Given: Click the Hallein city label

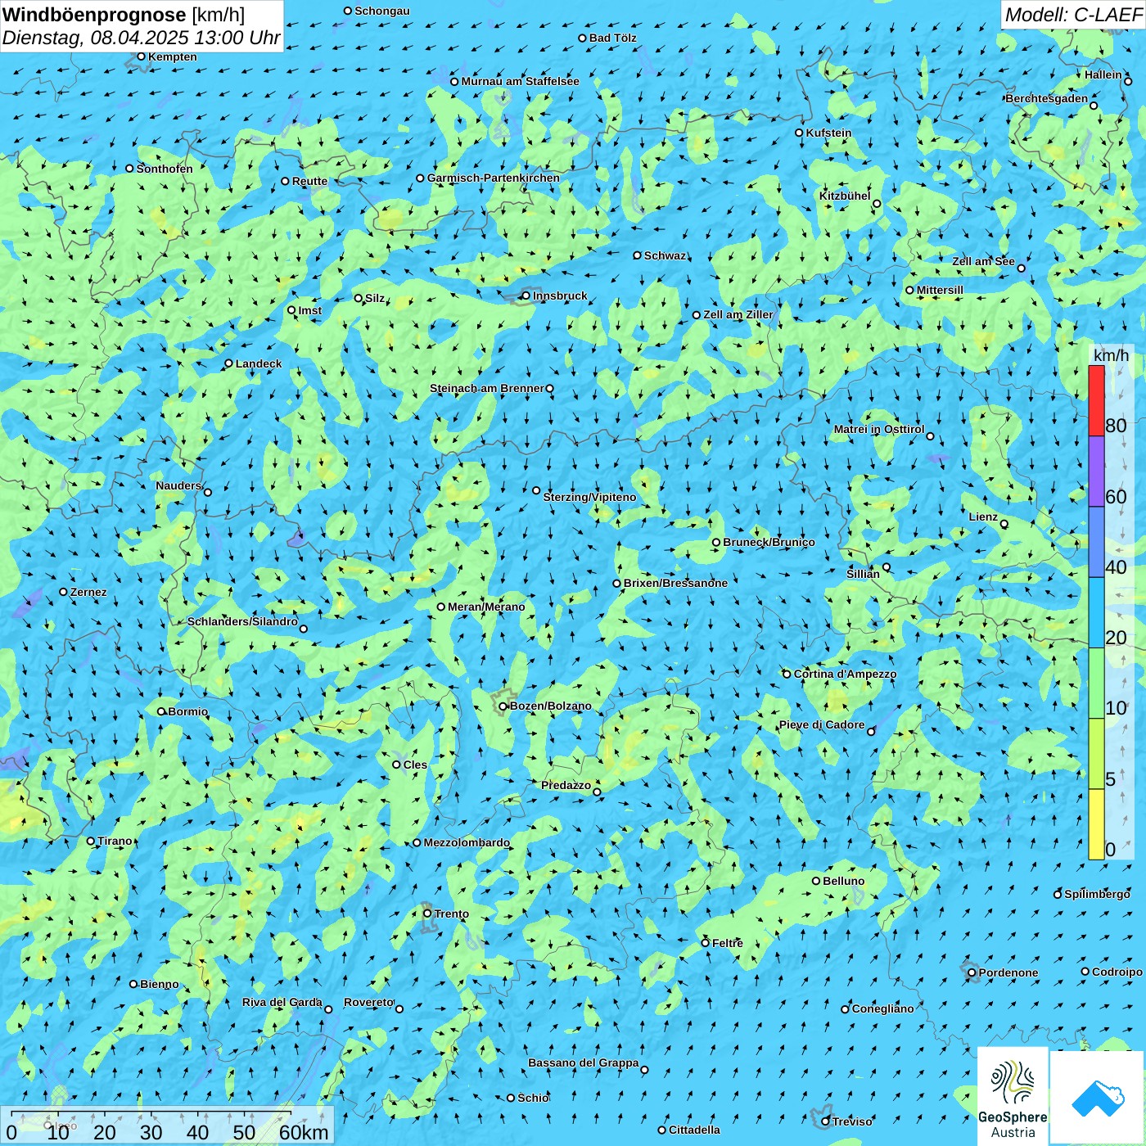Looking at the screenshot, I should [x=1103, y=74].
